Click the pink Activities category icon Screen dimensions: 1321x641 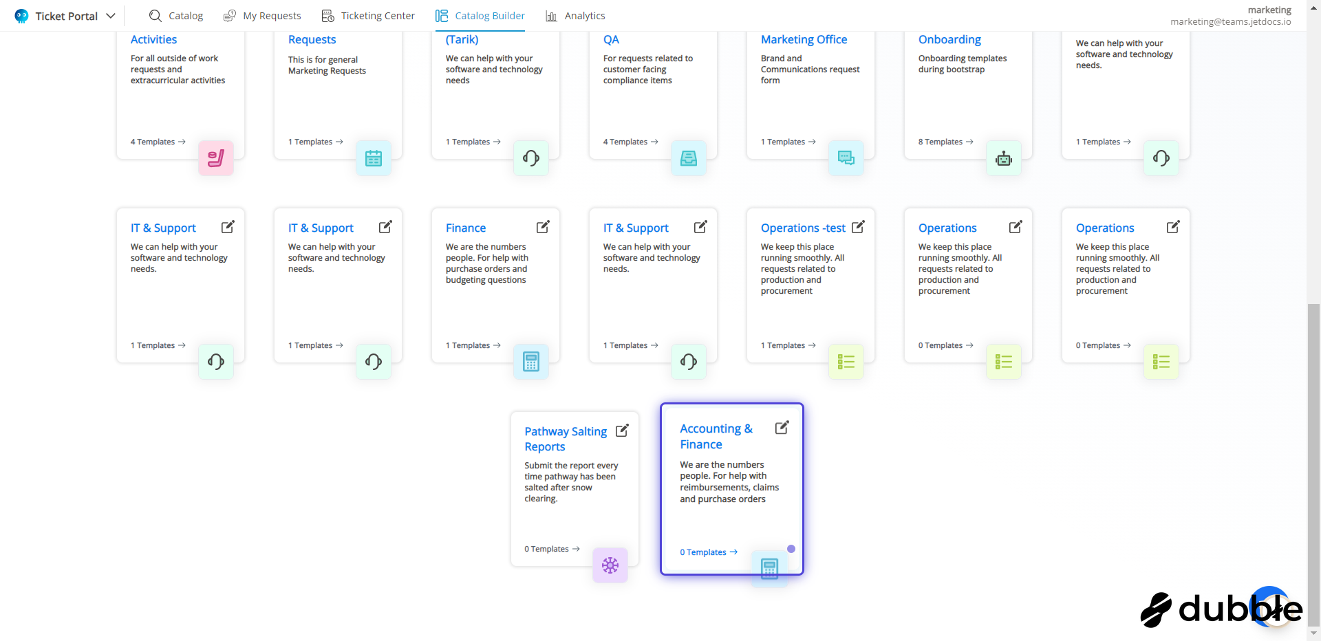(216, 158)
